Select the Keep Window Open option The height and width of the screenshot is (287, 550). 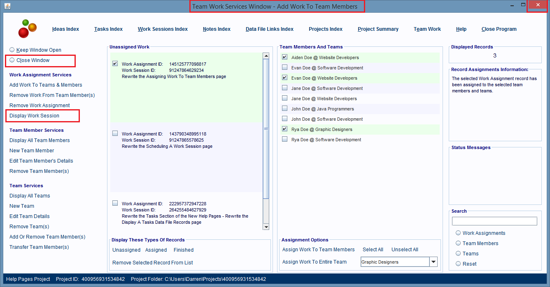point(13,50)
